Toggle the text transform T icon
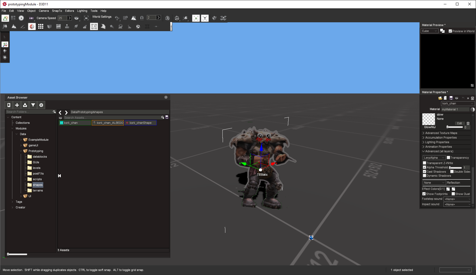476x275 pixels. pos(205,18)
